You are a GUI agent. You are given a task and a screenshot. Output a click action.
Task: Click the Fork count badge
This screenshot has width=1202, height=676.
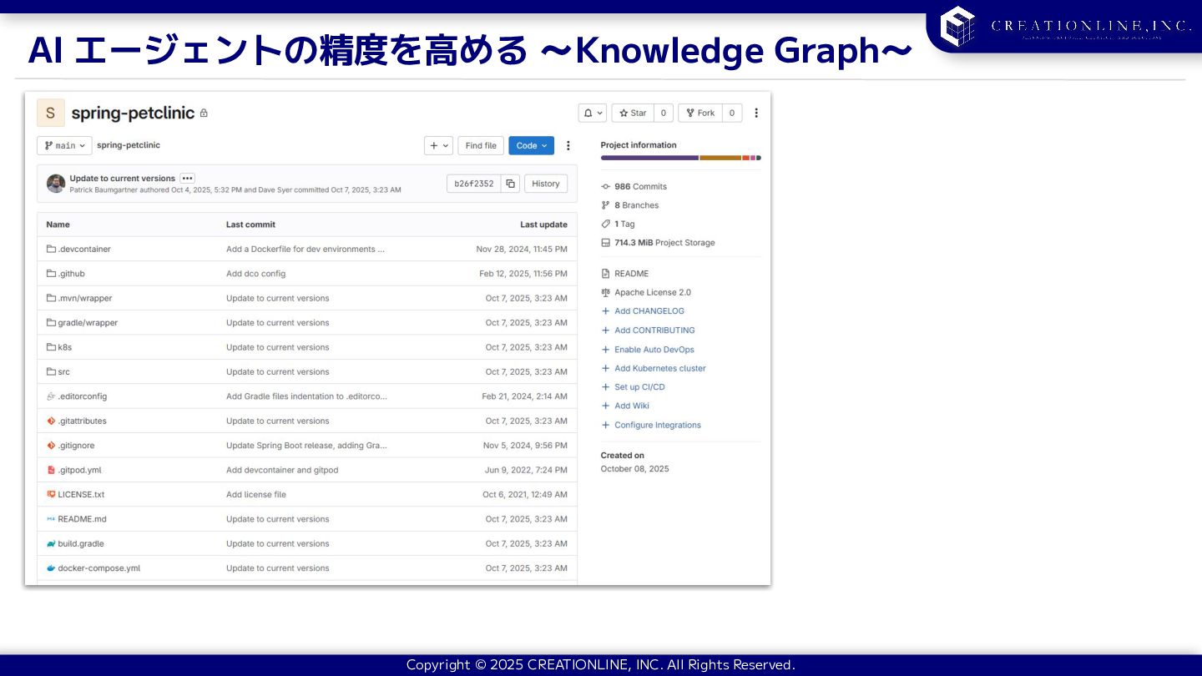point(732,113)
